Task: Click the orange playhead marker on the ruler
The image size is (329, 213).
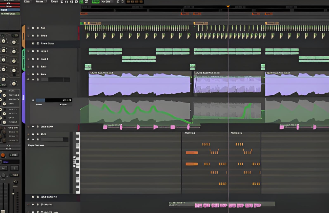Action: [x=228, y=7]
